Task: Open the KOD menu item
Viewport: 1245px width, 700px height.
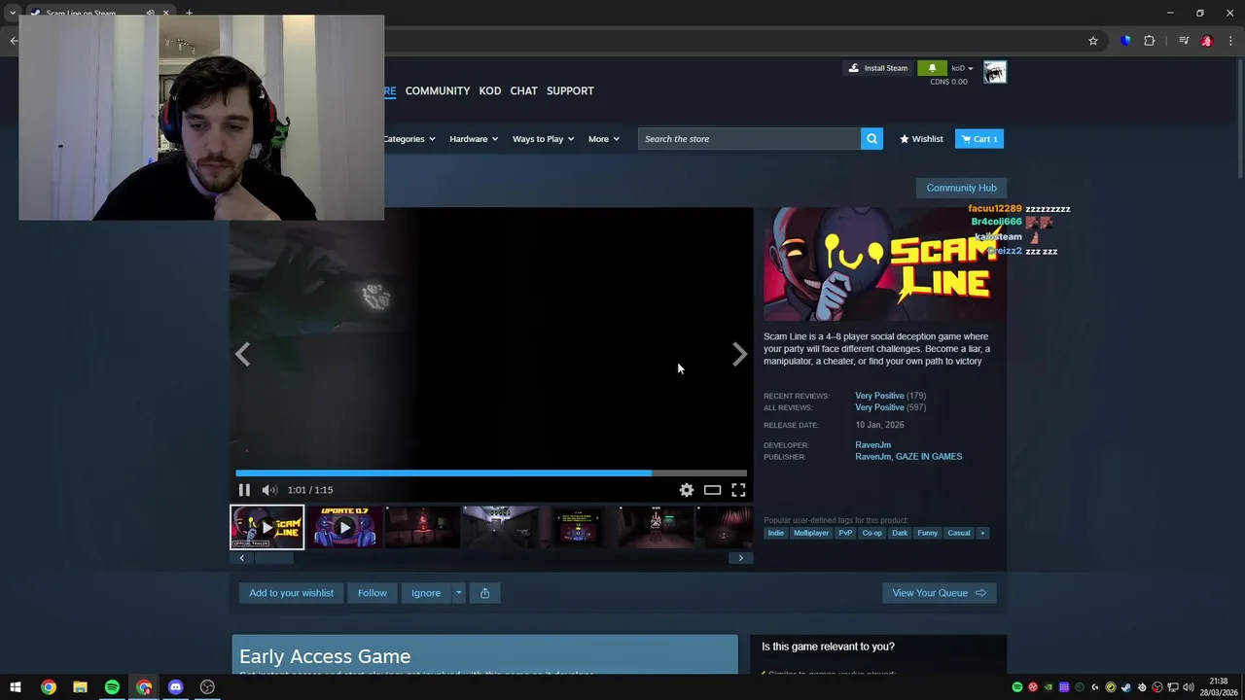Action: pyautogui.click(x=490, y=90)
